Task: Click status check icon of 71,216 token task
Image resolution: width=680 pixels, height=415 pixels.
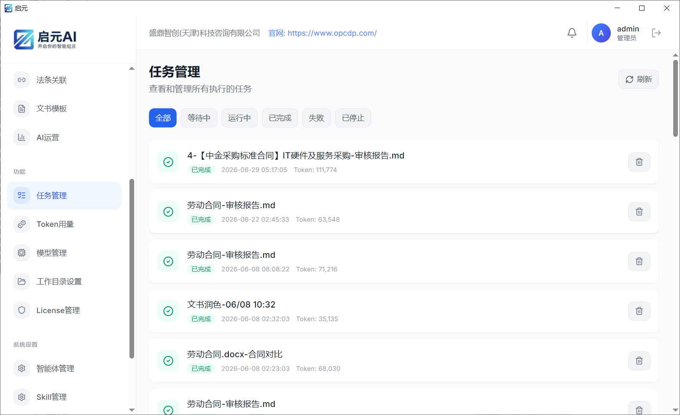Action: click(x=168, y=261)
